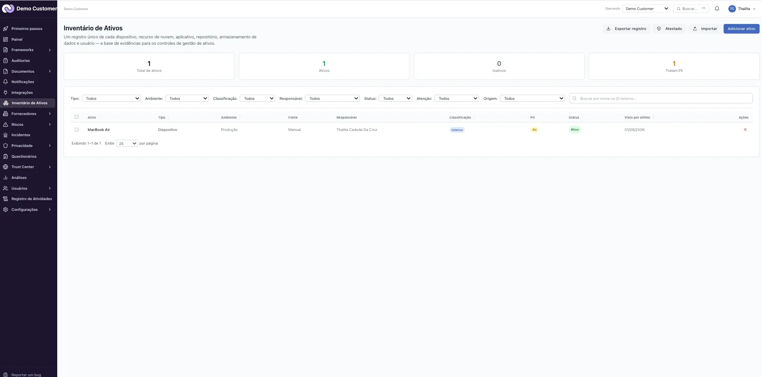Click the asset search field by name

661,99
